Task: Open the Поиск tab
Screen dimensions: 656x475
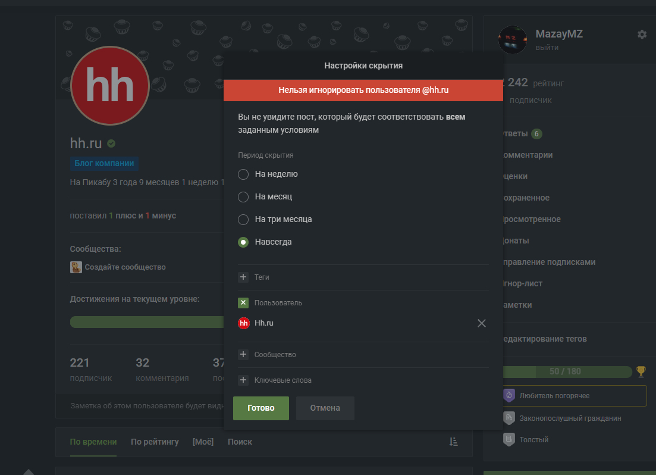Action: (240, 442)
